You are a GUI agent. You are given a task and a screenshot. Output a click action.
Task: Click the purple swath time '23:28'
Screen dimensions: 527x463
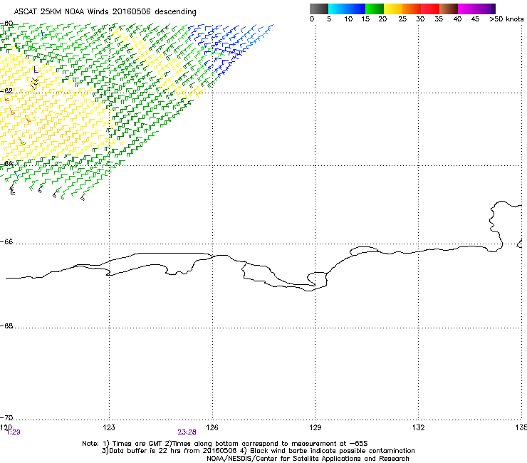click(x=187, y=432)
